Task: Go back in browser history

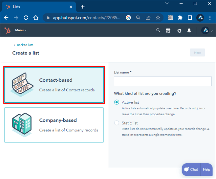Action: [6, 18]
